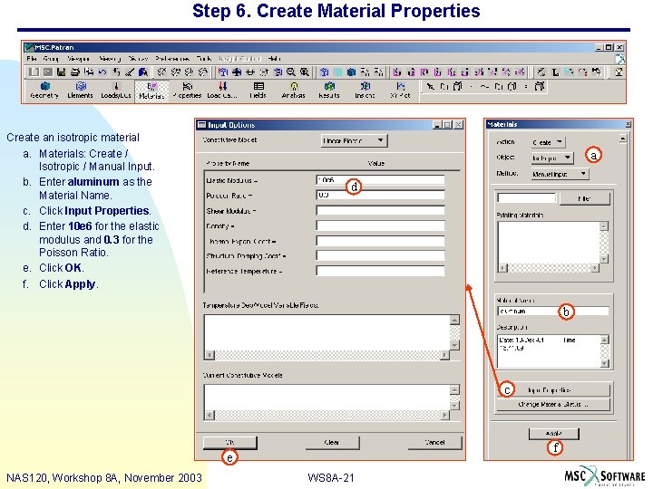The height and width of the screenshot is (489, 653).
Task: Open the Elements application
Action: 80,91
